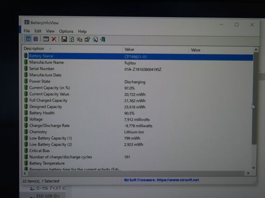Click the battery icon beside Designed Capacity
Image resolution: width=265 pixels, height=198 pixels.
coord(26,106)
